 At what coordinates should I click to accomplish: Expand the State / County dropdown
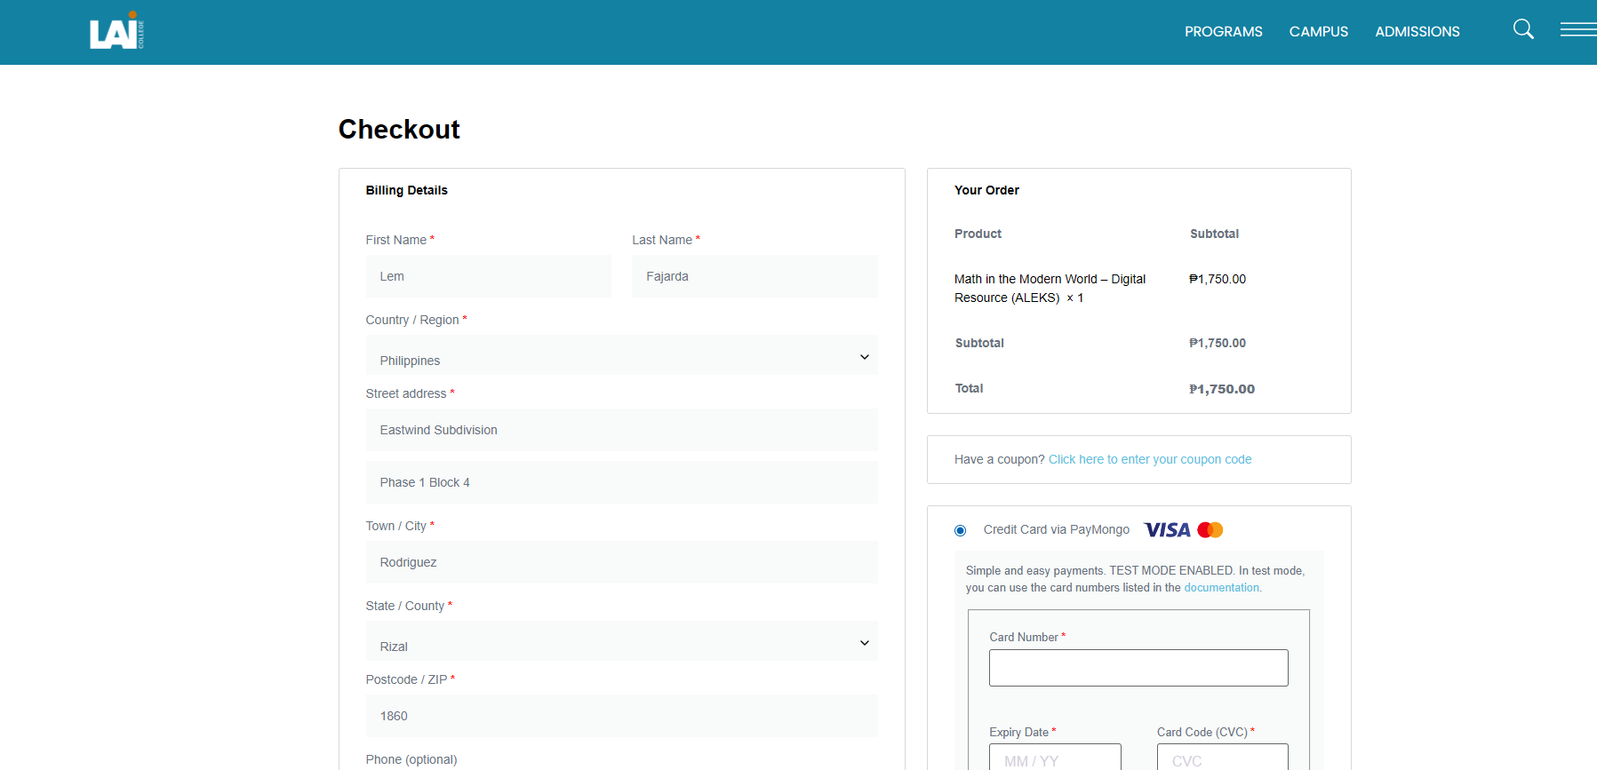click(621, 643)
